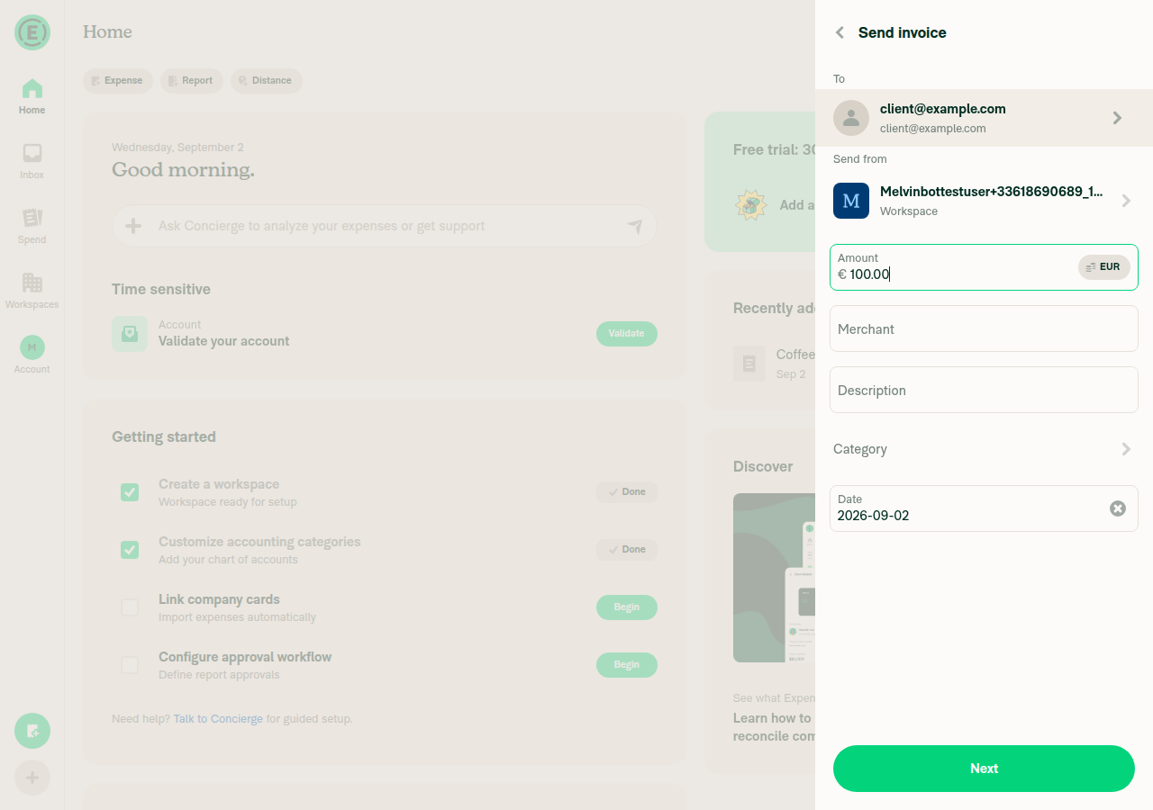Viewport: 1153px width, 810px height.
Task: Toggle the Configure approval workflow checkbox
Action: pos(130,665)
